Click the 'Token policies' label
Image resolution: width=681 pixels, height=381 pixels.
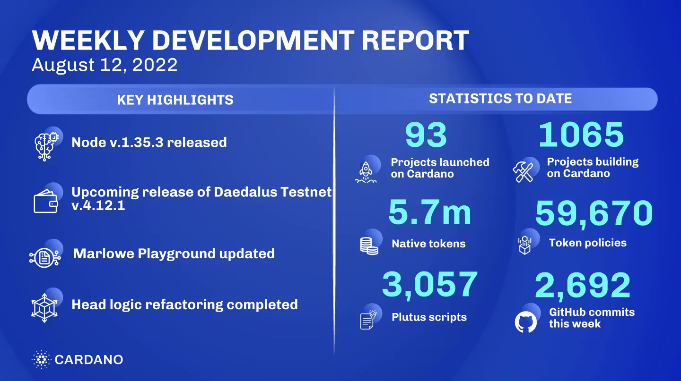point(587,243)
